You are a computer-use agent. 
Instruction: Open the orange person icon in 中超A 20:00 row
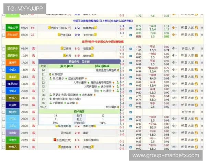(196, 91)
